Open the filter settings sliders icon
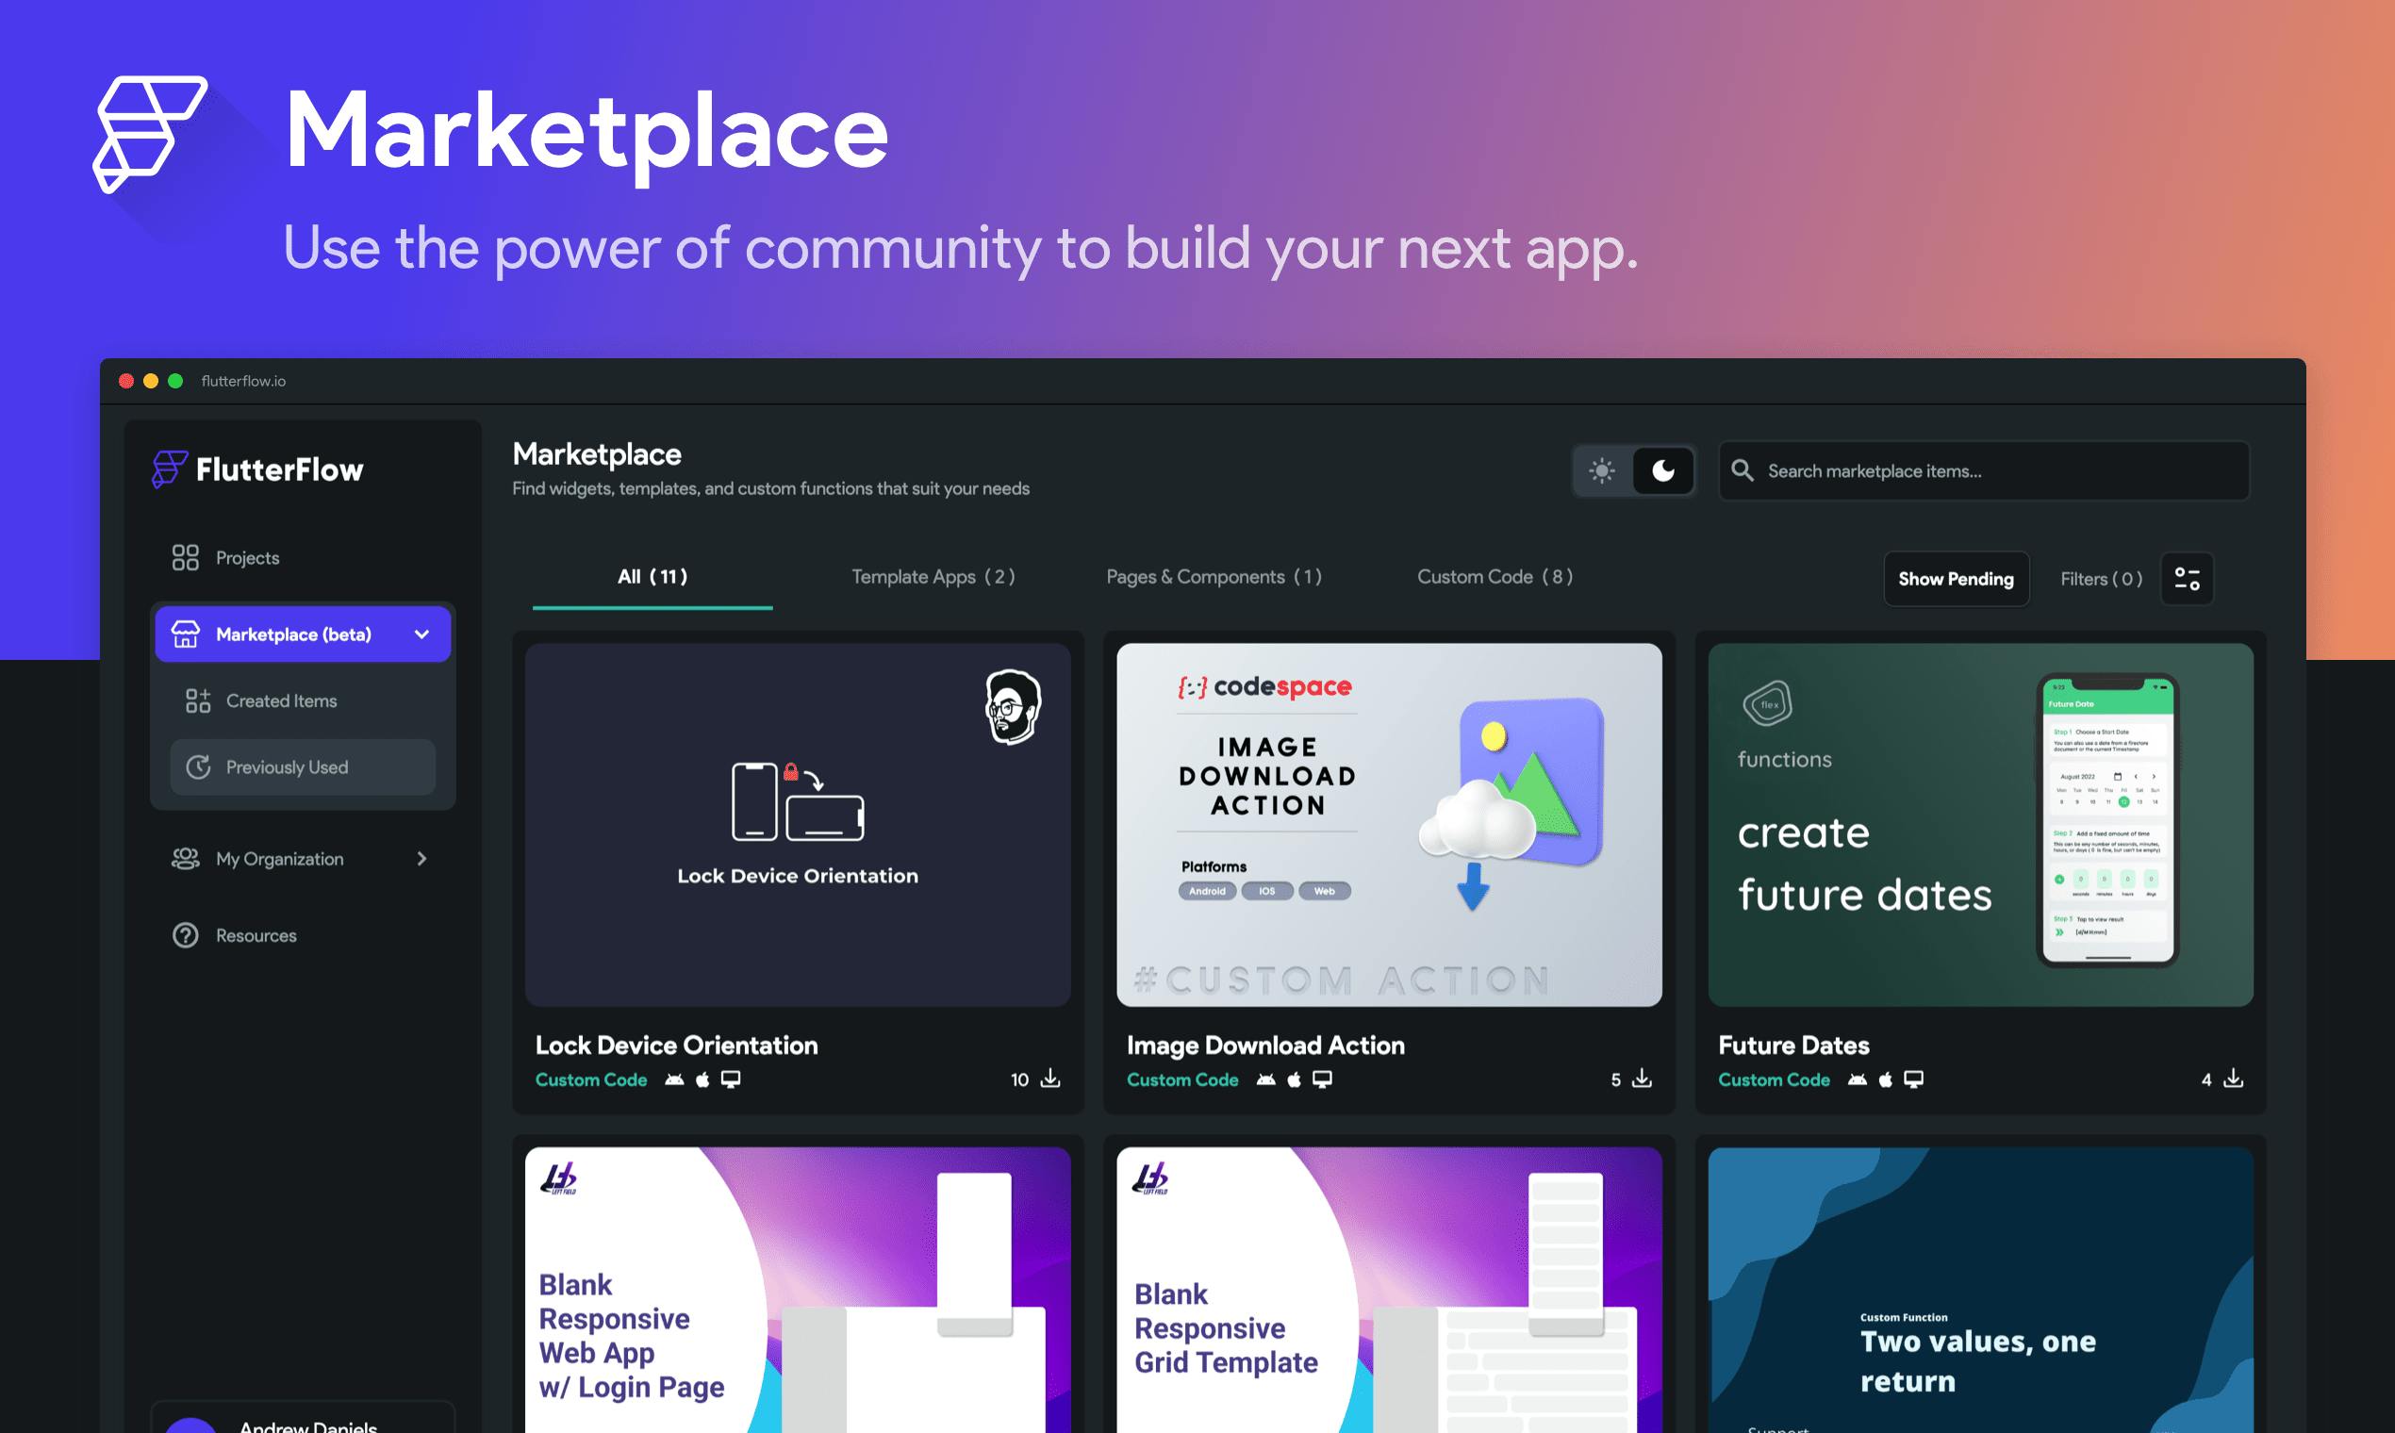The image size is (2395, 1433). [2188, 579]
